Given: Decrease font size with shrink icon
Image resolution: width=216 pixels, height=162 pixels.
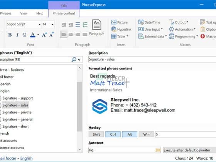Looking at the screenshot, I should (52, 35).
